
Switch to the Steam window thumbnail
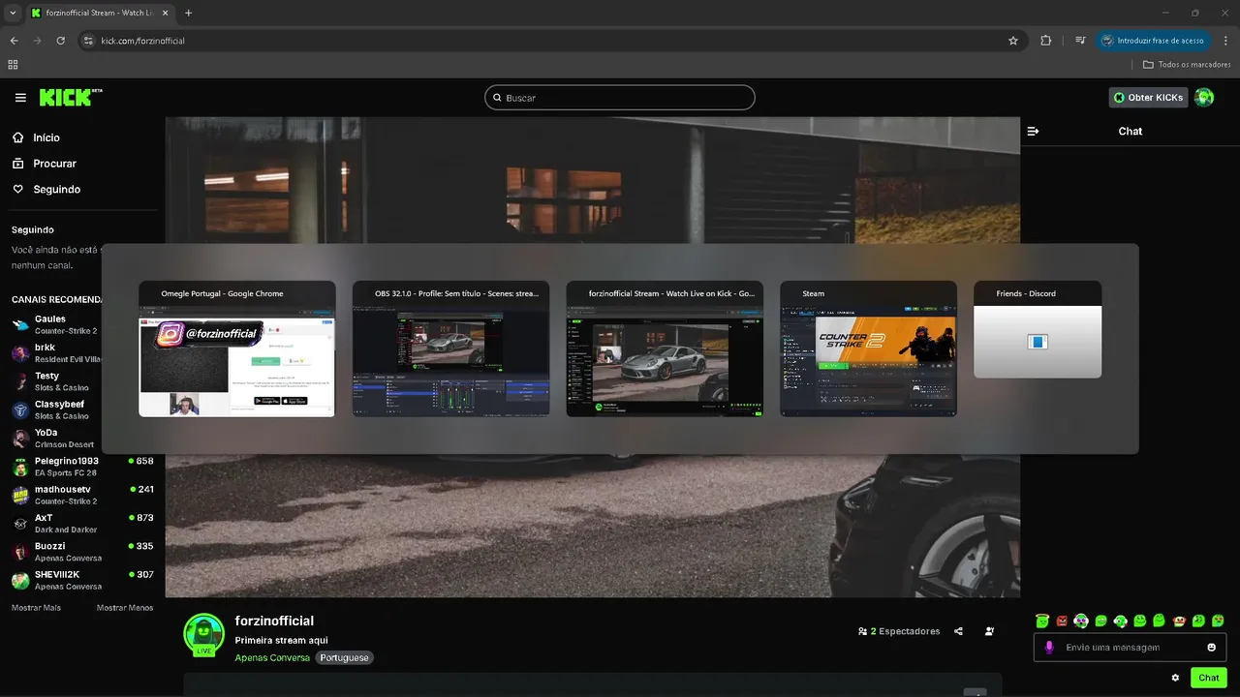[x=868, y=348]
